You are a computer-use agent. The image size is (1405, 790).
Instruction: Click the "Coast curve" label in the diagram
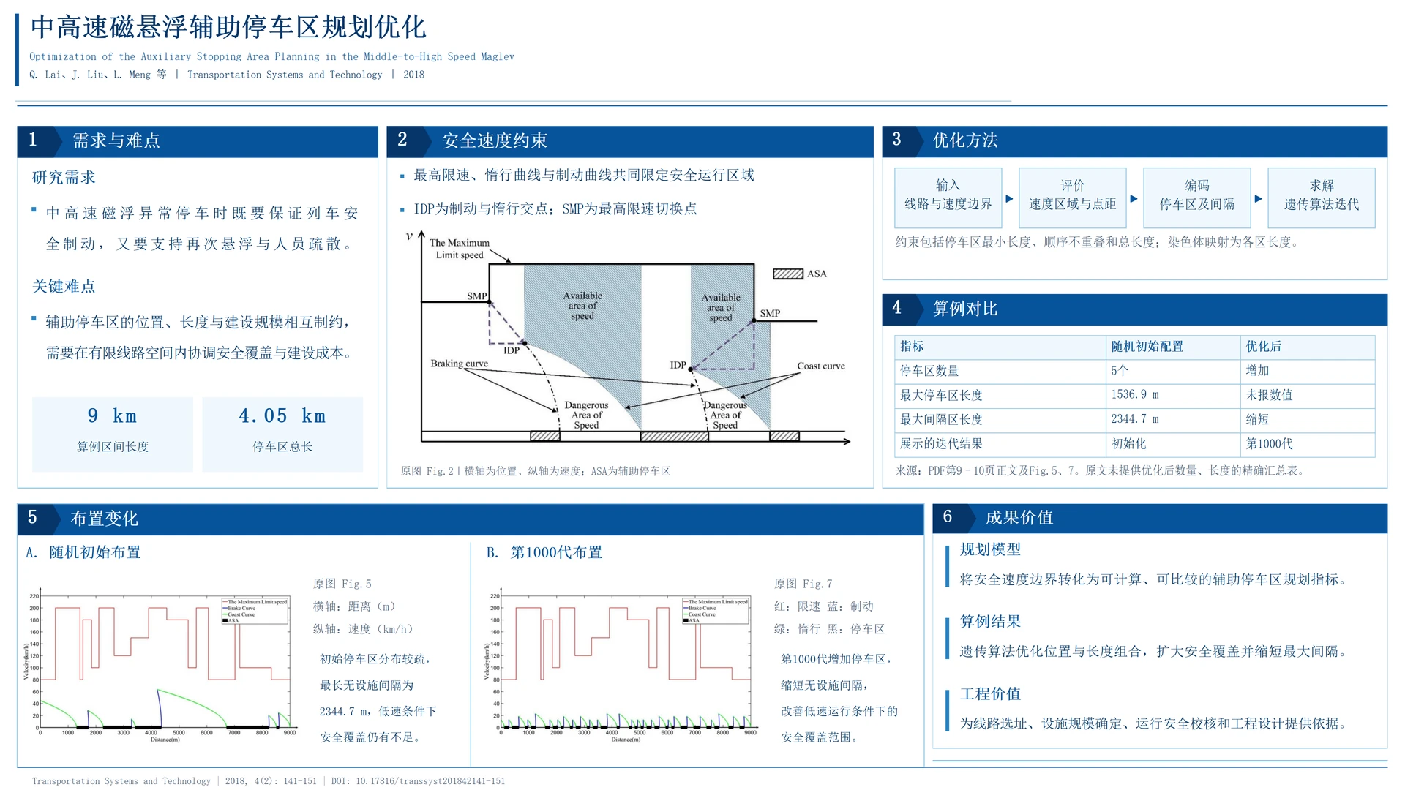pyautogui.click(x=820, y=366)
